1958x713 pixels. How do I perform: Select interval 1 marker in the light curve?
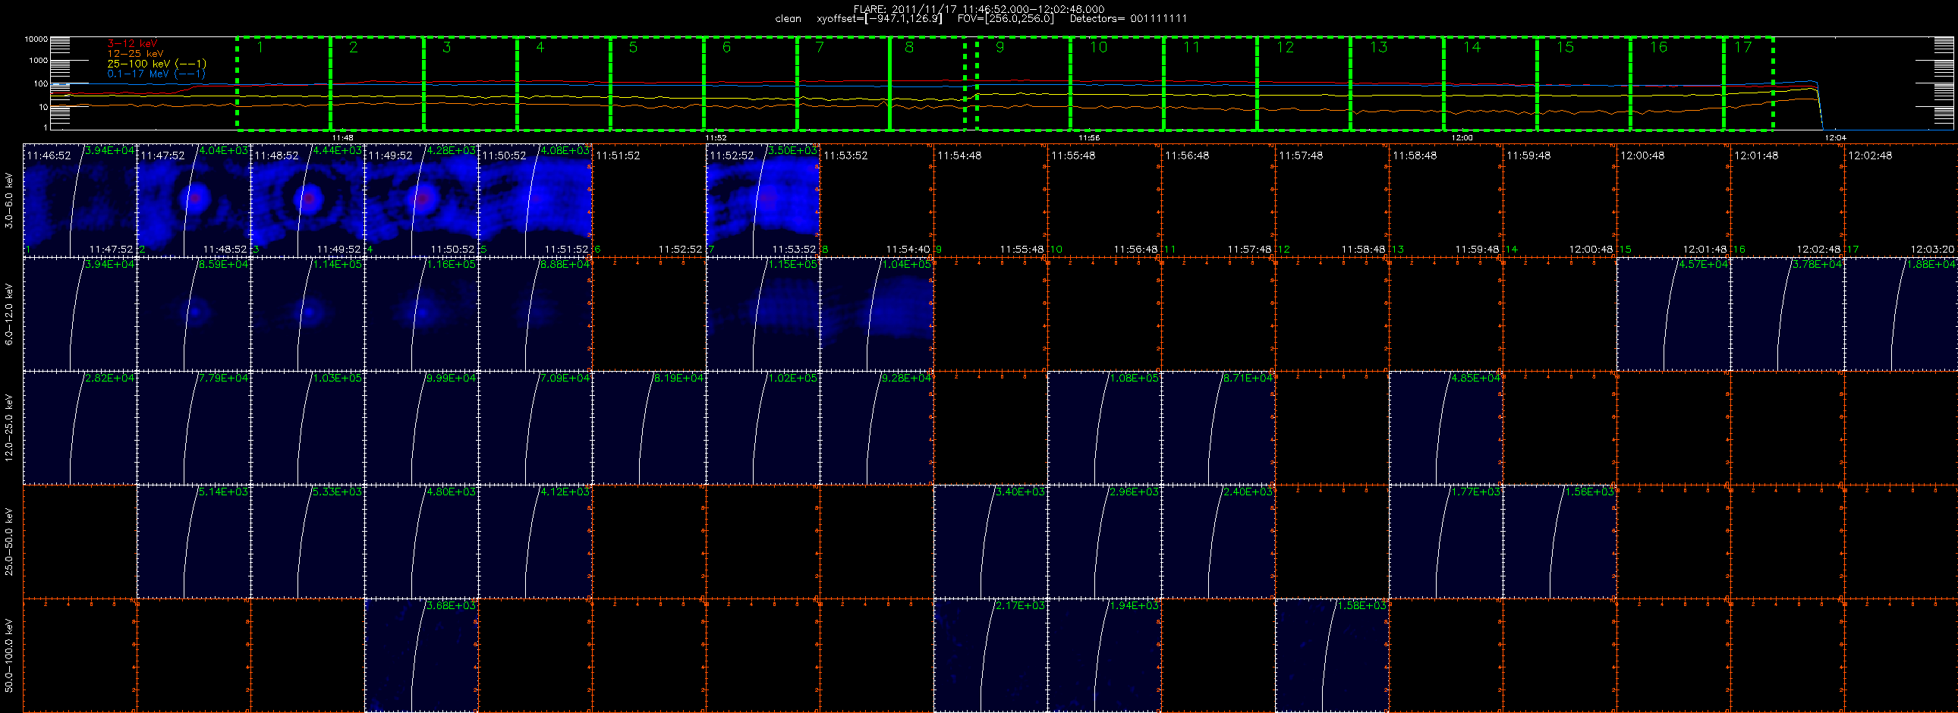coord(260,48)
